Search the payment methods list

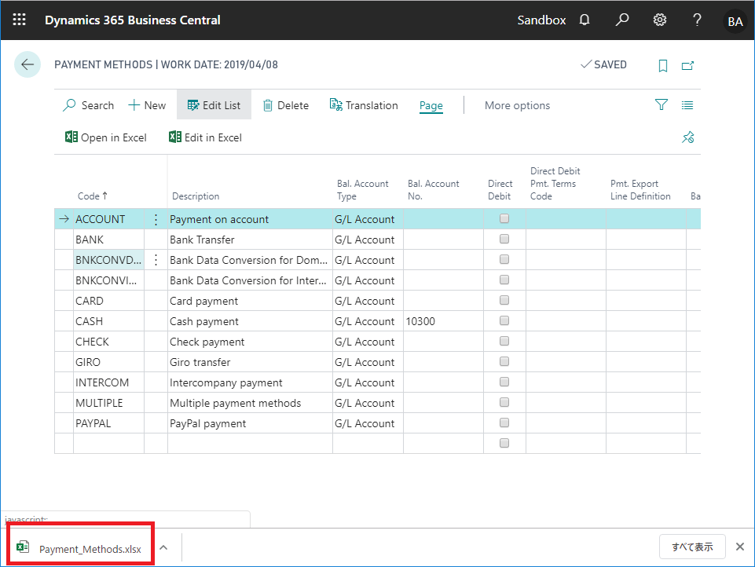89,105
